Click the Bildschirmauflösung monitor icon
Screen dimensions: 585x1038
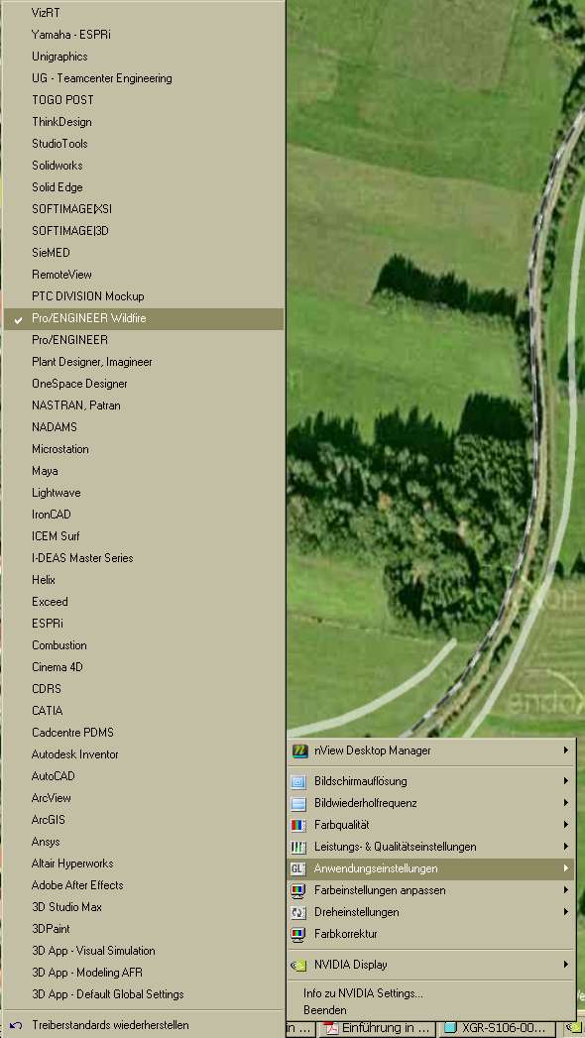(x=298, y=782)
